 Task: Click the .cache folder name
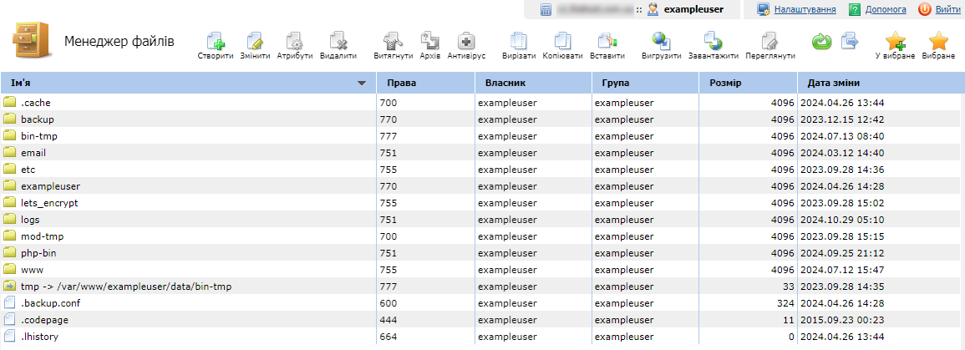(36, 103)
